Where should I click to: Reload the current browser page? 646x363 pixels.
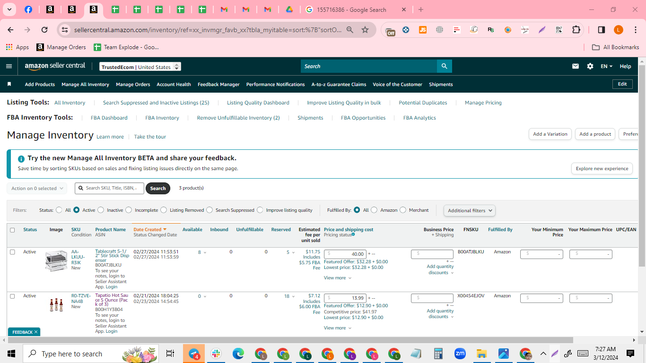pyautogui.click(x=44, y=30)
